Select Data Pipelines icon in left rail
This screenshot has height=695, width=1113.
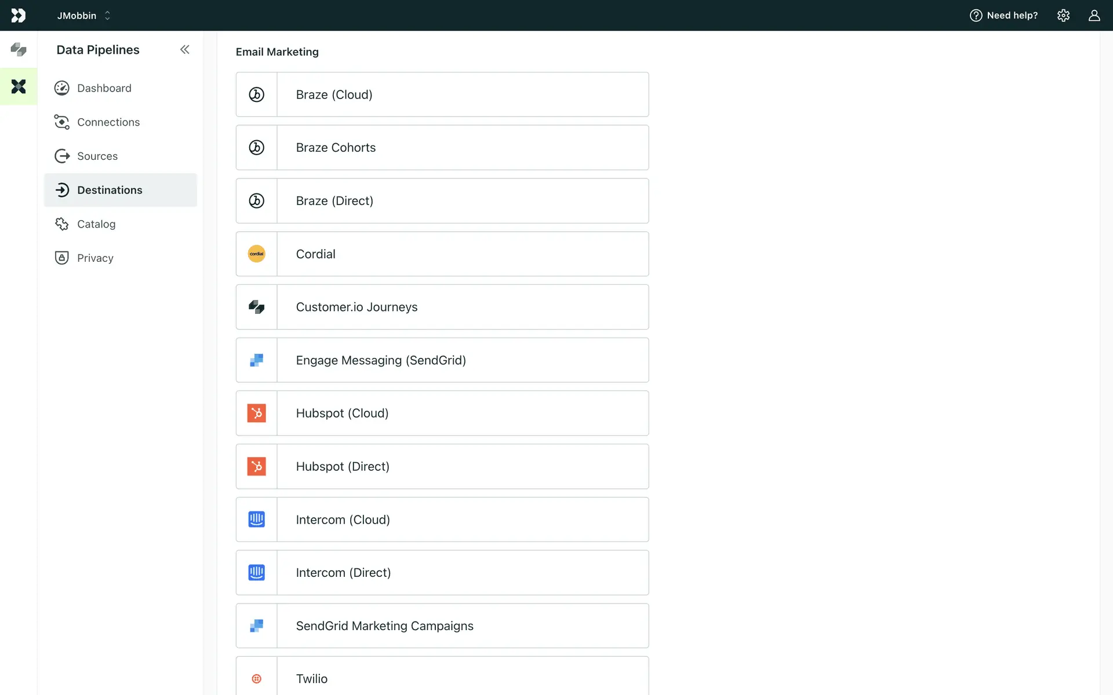(19, 87)
